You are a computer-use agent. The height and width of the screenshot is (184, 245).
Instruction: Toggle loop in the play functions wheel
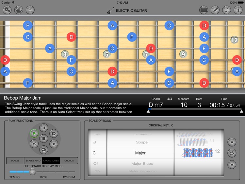point(44,150)
